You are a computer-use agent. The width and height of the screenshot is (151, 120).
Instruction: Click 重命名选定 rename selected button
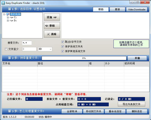pos(115,111)
